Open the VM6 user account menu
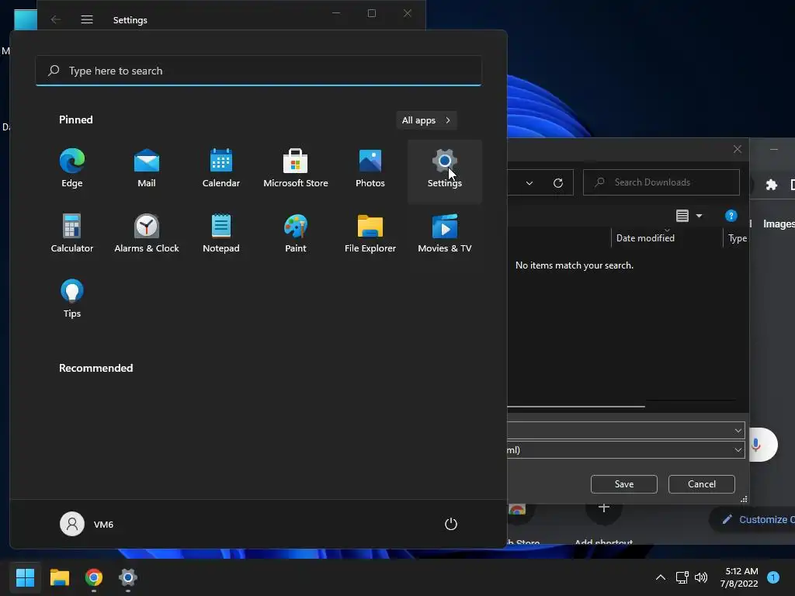 [87, 524]
